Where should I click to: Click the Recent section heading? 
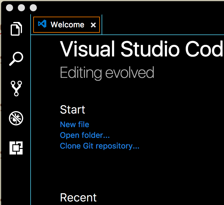(78, 198)
